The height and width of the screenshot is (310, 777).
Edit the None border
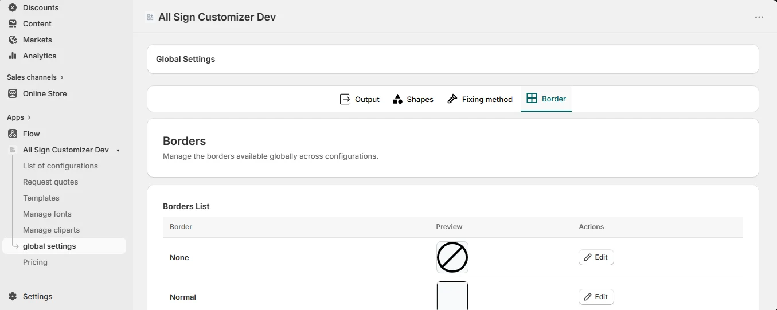point(596,257)
